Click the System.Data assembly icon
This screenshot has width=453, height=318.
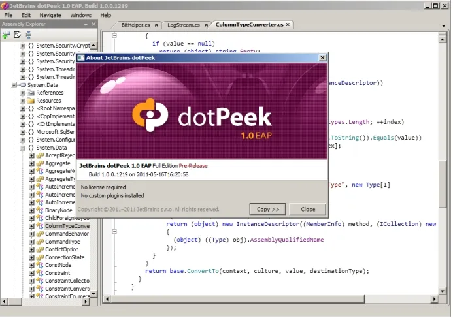click(22, 85)
